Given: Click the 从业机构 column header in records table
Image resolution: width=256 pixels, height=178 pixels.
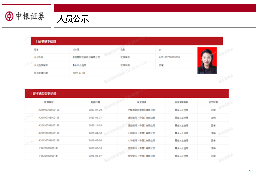Looking at the screenshot, I should [x=142, y=102].
